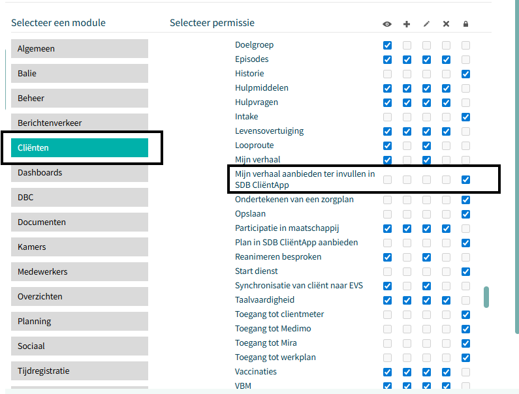The height and width of the screenshot is (394, 519).
Task: Open the Tijdregistratie module
Action: coord(80,371)
